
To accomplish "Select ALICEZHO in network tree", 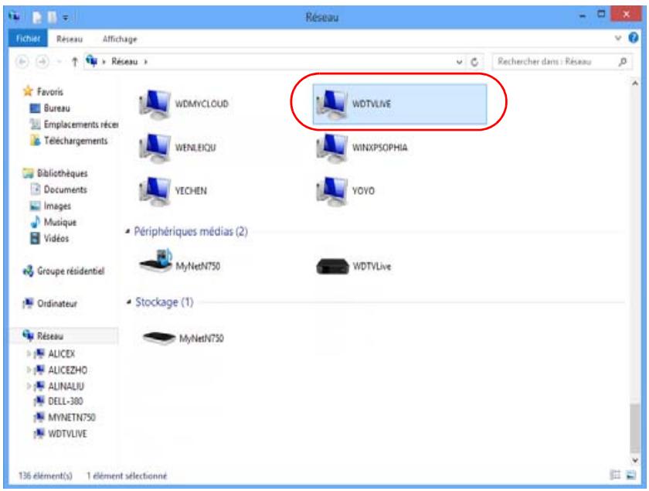I will [67, 370].
